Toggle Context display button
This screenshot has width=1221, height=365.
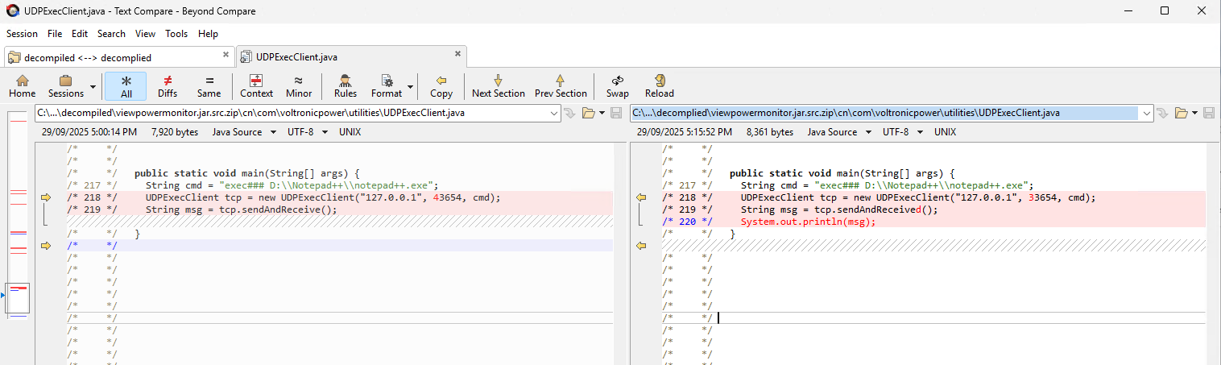[x=256, y=85]
